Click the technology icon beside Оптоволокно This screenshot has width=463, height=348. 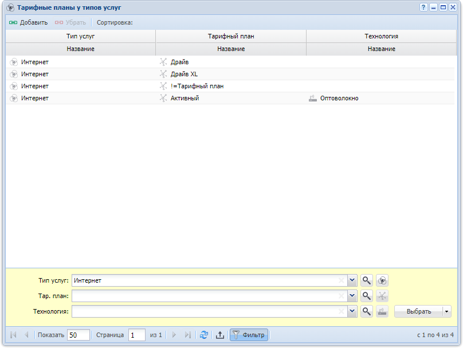(313, 98)
